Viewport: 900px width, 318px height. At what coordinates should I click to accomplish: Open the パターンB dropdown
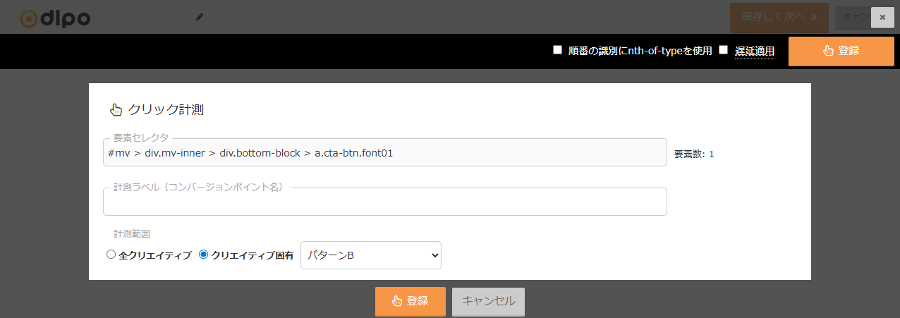tap(371, 255)
